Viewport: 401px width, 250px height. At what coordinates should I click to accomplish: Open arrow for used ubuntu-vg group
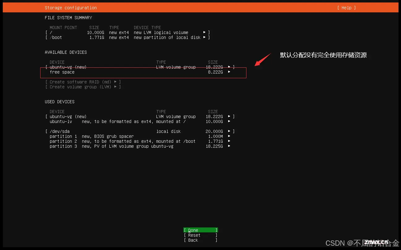pos(229,117)
